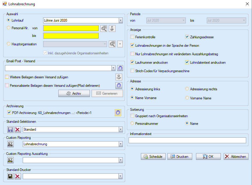Uncheck Laufnummer andrucken
The height and width of the screenshot is (185, 252).
point(132,63)
